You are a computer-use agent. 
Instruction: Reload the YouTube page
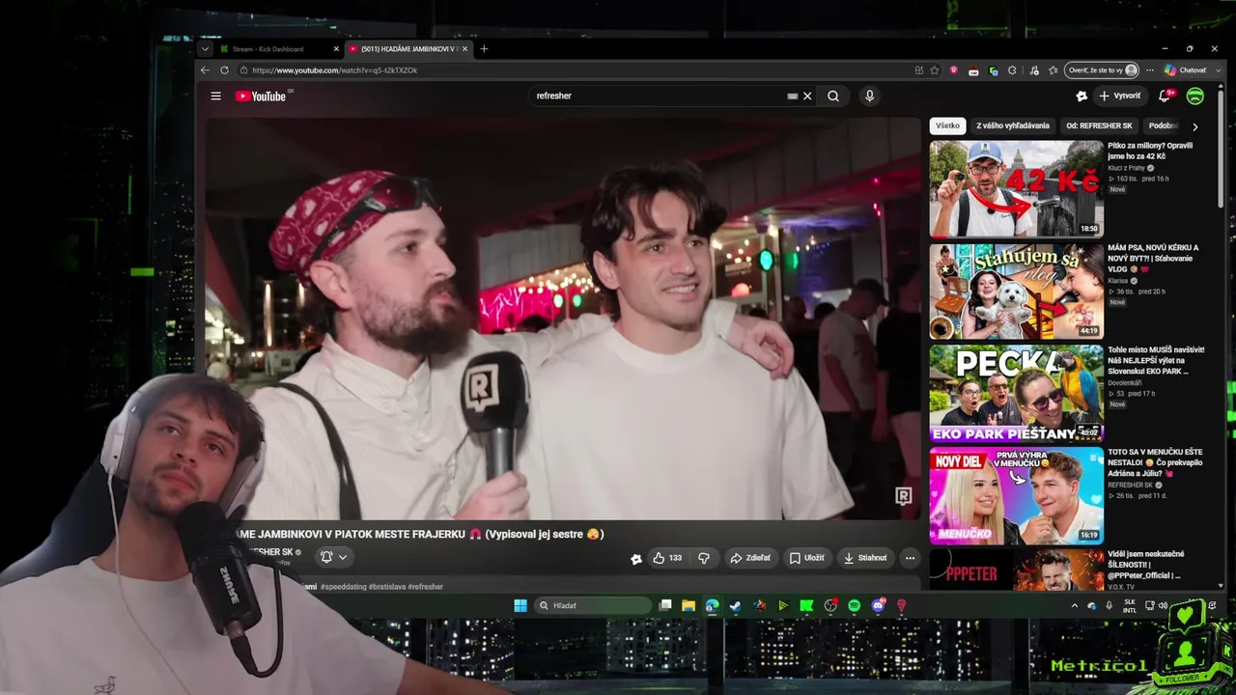pos(224,70)
